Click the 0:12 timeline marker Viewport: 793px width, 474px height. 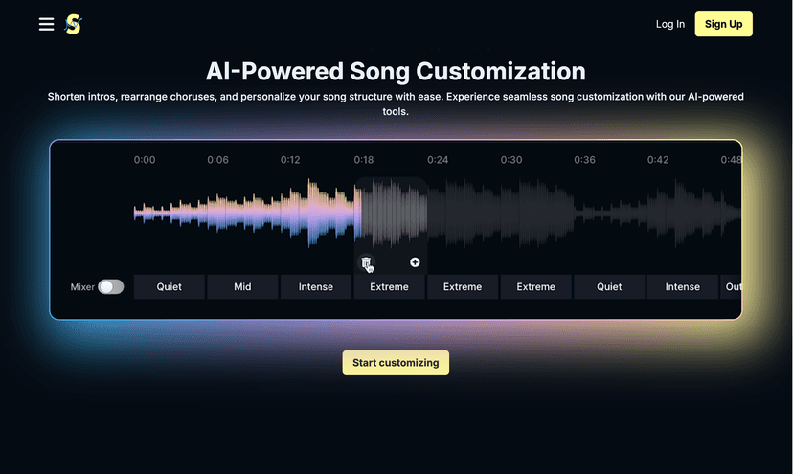tap(290, 160)
